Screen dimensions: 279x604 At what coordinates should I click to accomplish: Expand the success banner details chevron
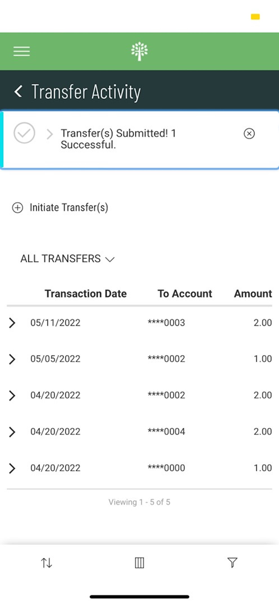pos(50,134)
